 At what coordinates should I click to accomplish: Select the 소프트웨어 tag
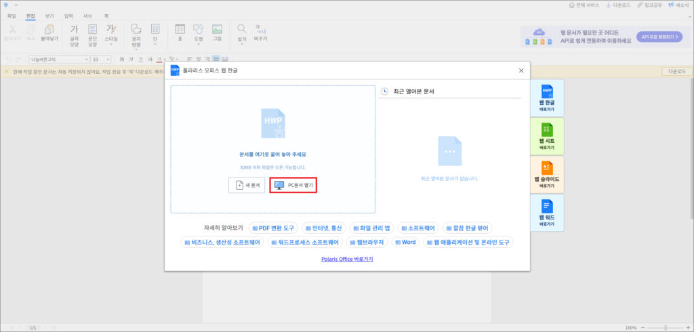point(418,228)
